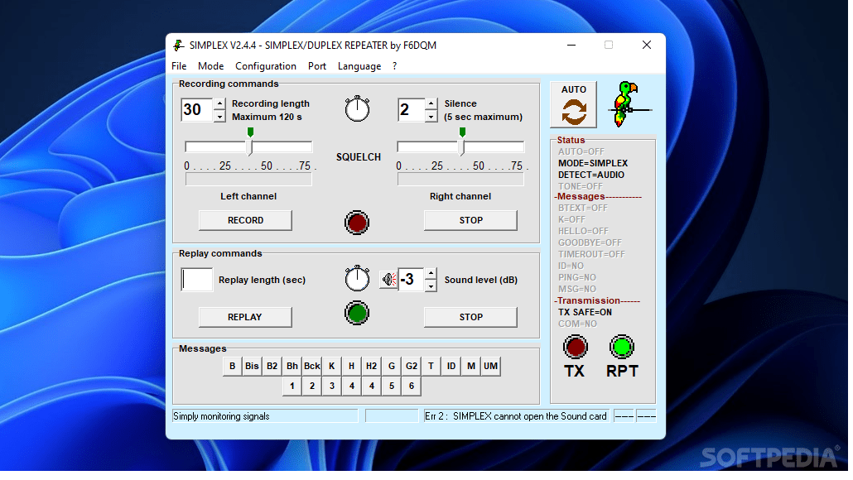Click the green RPT indicator light
This screenshot has height=480, width=853.
pyautogui.click(x=622, y=347)
